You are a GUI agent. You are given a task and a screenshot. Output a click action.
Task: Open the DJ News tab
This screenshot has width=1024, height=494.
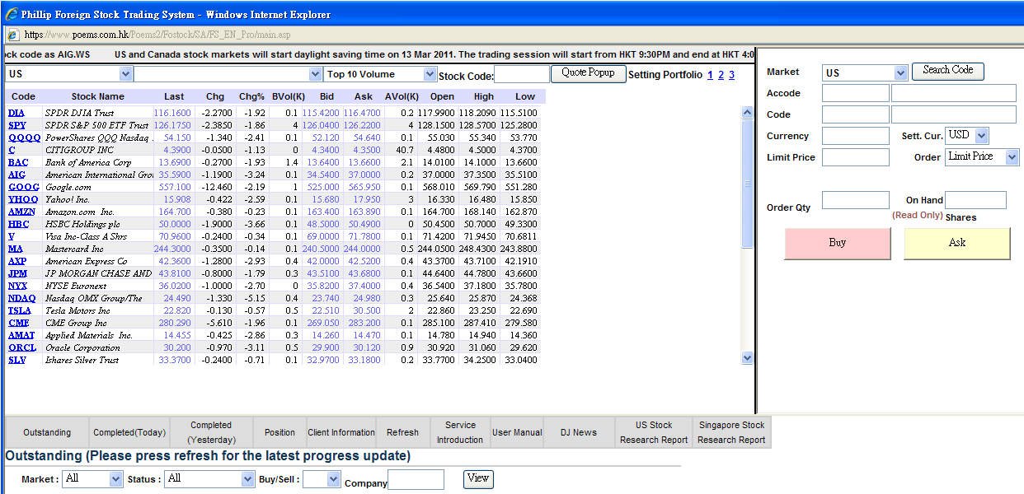(x=578, y=432)
